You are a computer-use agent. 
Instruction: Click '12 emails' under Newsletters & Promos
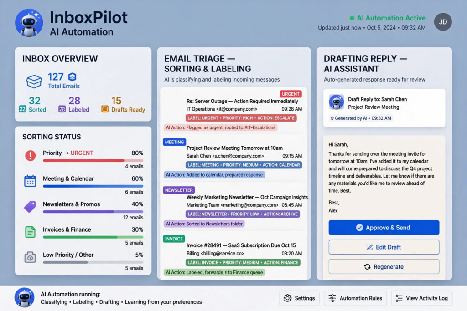(133, 217)
